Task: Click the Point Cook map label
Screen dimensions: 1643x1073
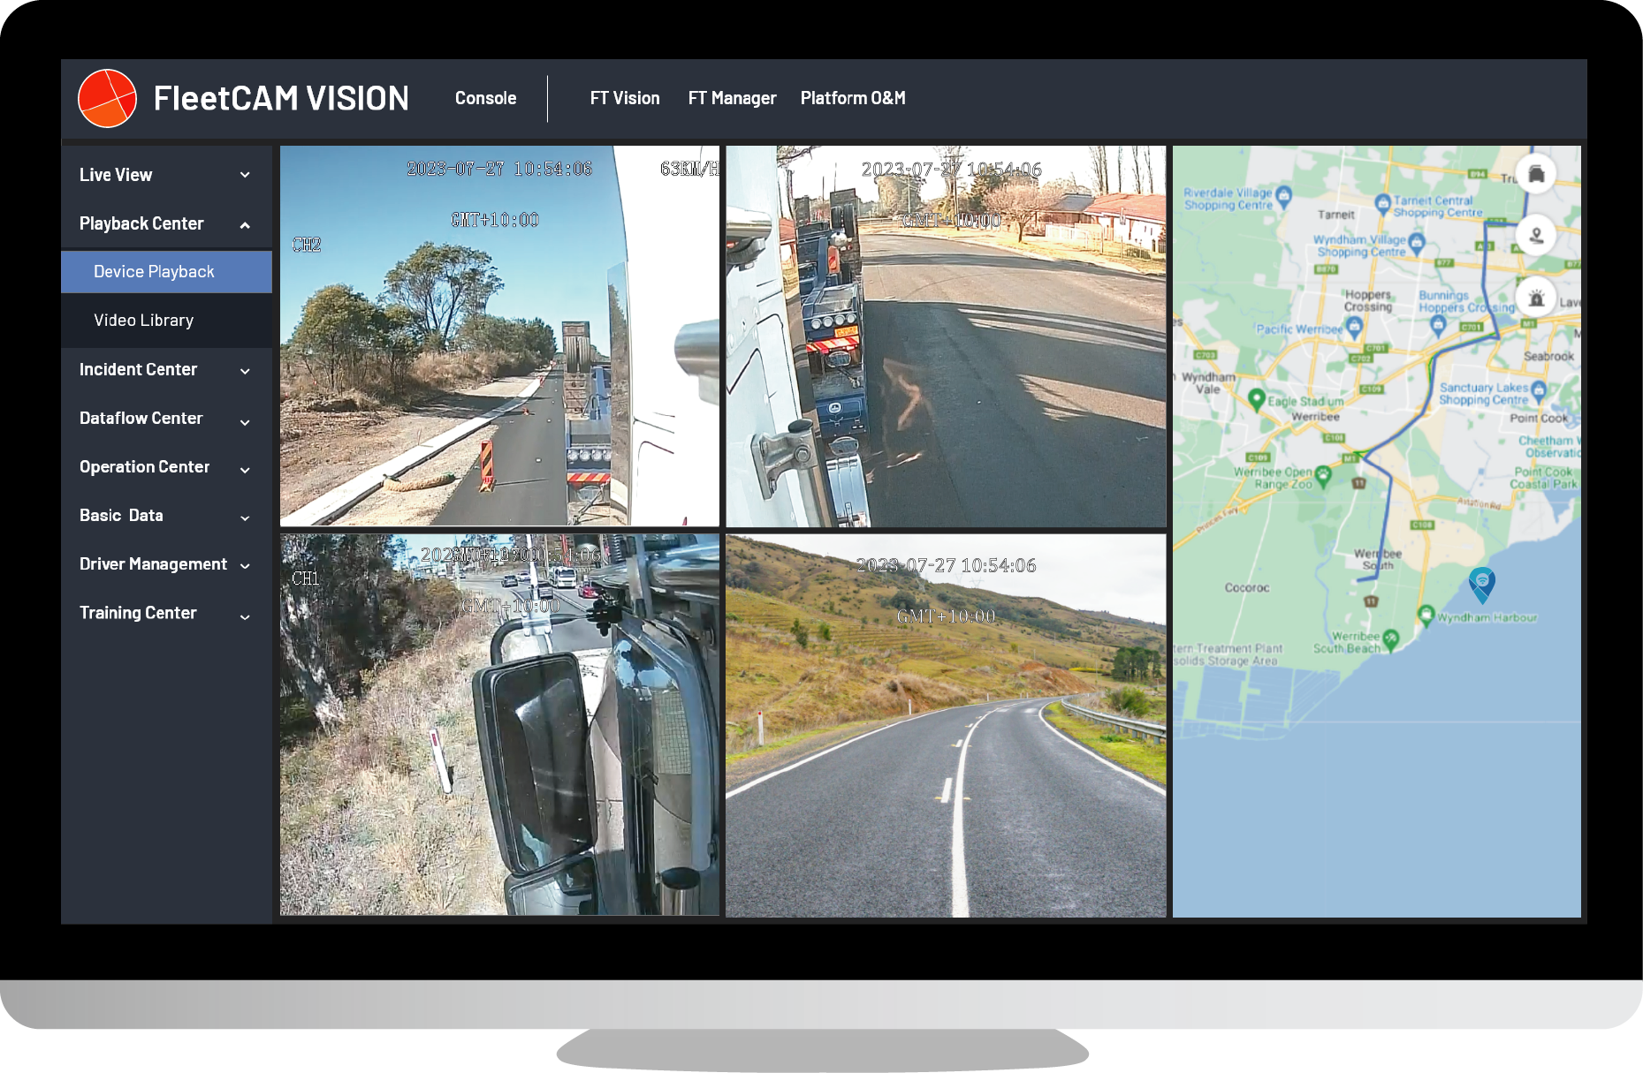Action: tap(1539, 418)
